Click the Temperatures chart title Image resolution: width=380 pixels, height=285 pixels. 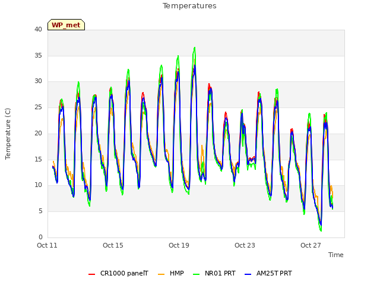click(x=189, y=6)
